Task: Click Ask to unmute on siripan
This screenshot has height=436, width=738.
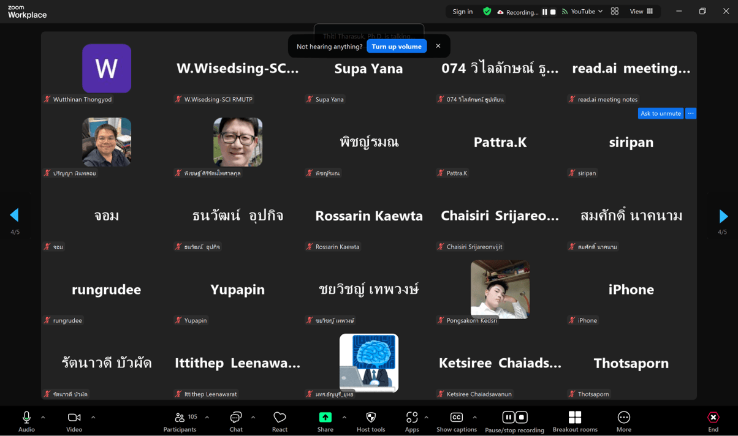Action: click(661, 113)
